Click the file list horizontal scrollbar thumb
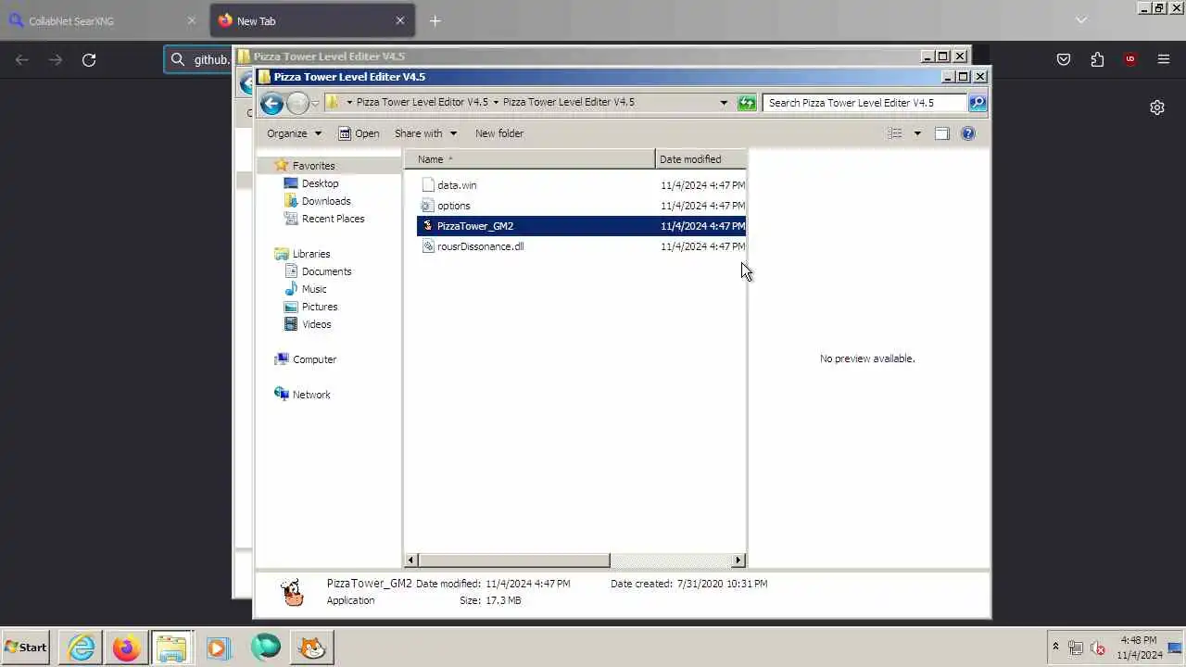The width and height of the screenshot is (1186, 667). 514,560
